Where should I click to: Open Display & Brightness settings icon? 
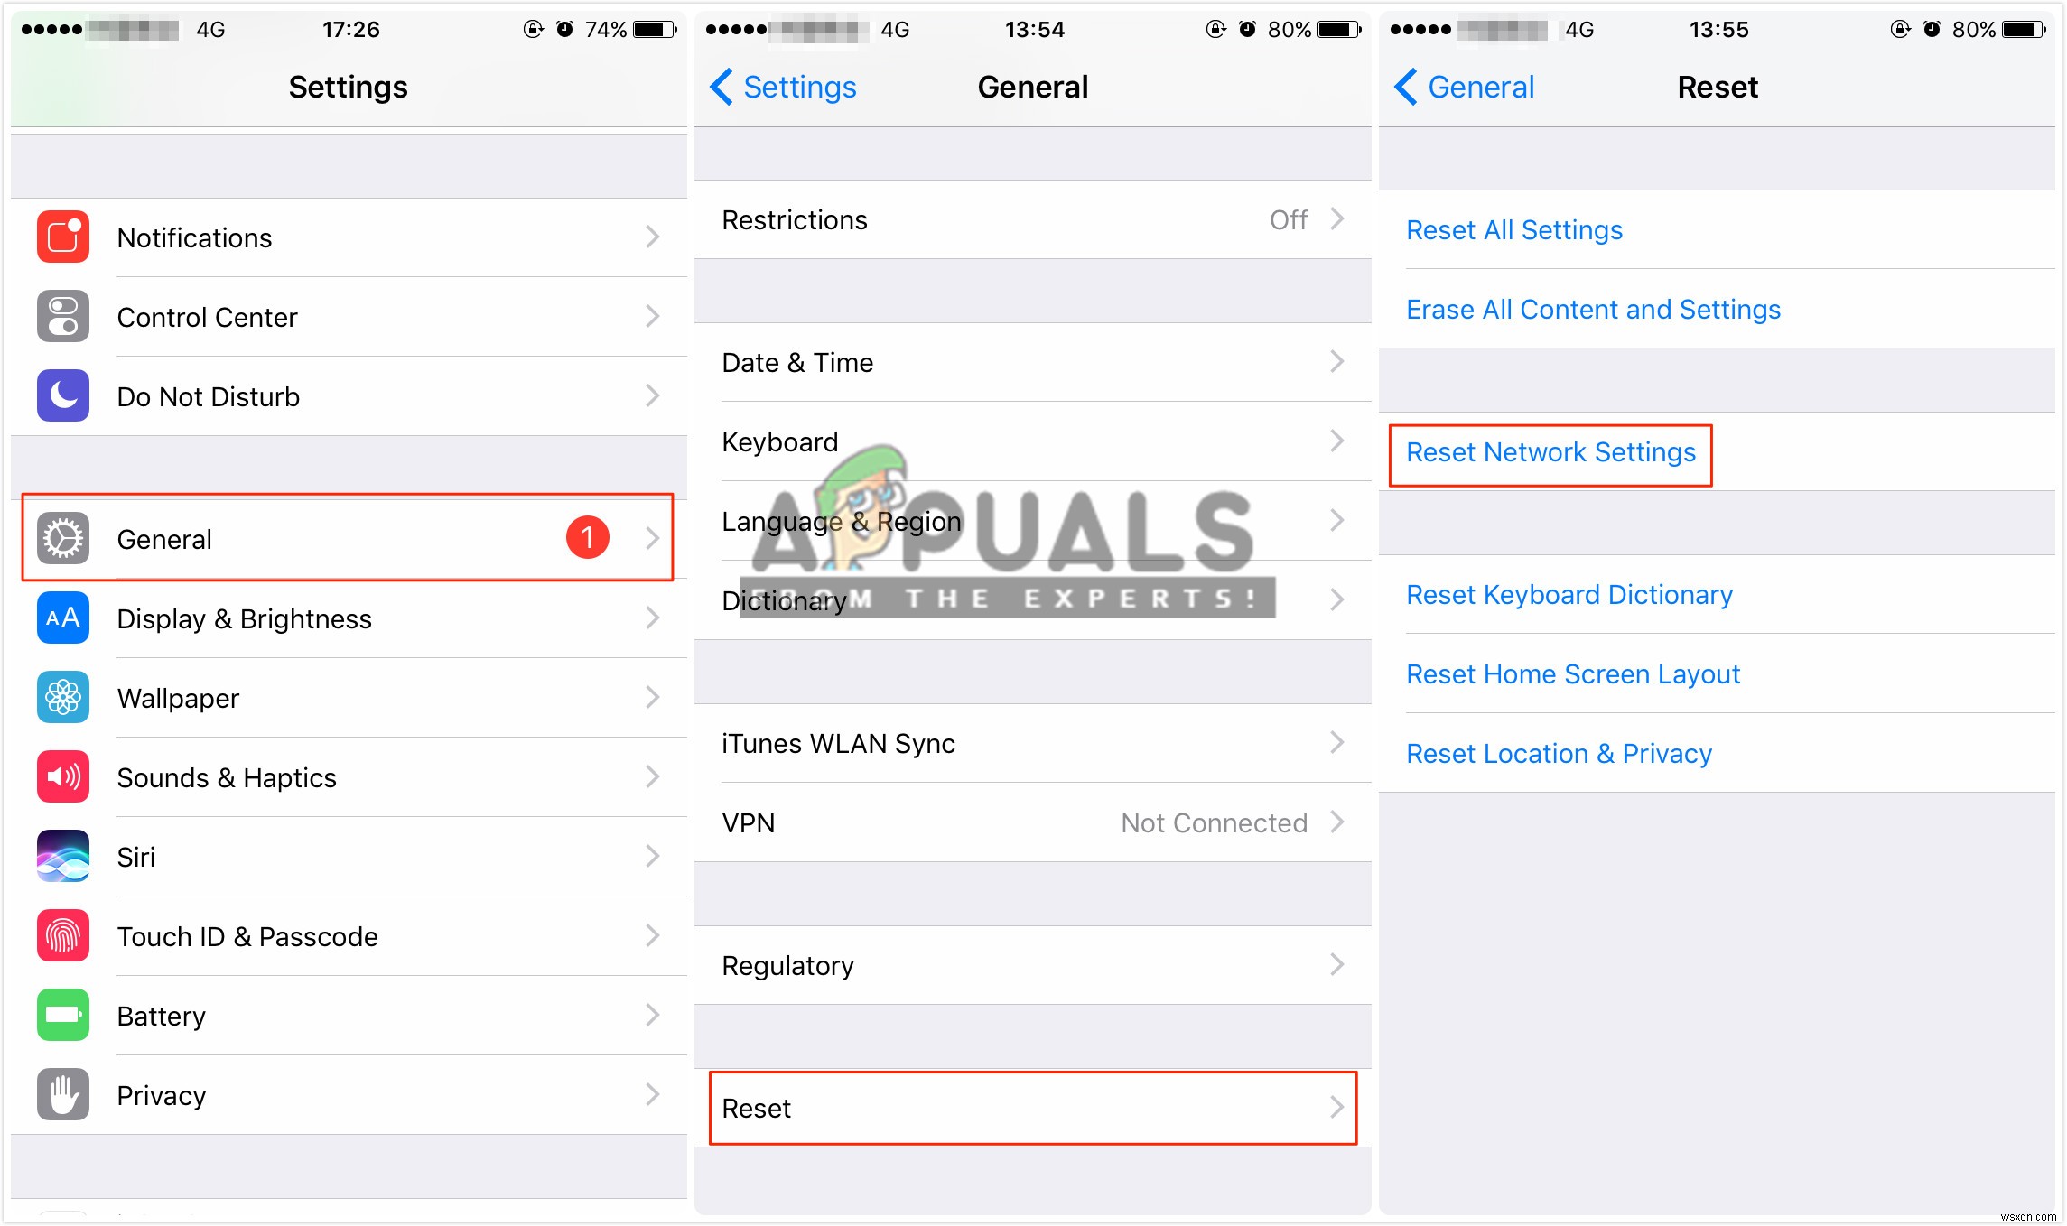[x=64, y=616]
